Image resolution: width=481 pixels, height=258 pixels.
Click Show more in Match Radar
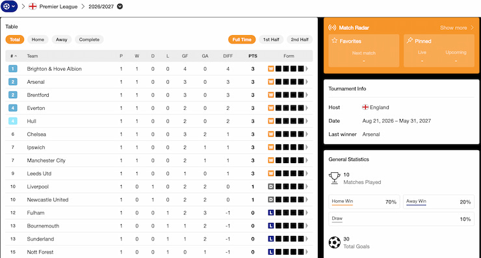point(457,27)
